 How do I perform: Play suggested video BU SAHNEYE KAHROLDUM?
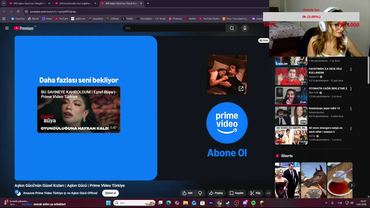pos(79,109)
